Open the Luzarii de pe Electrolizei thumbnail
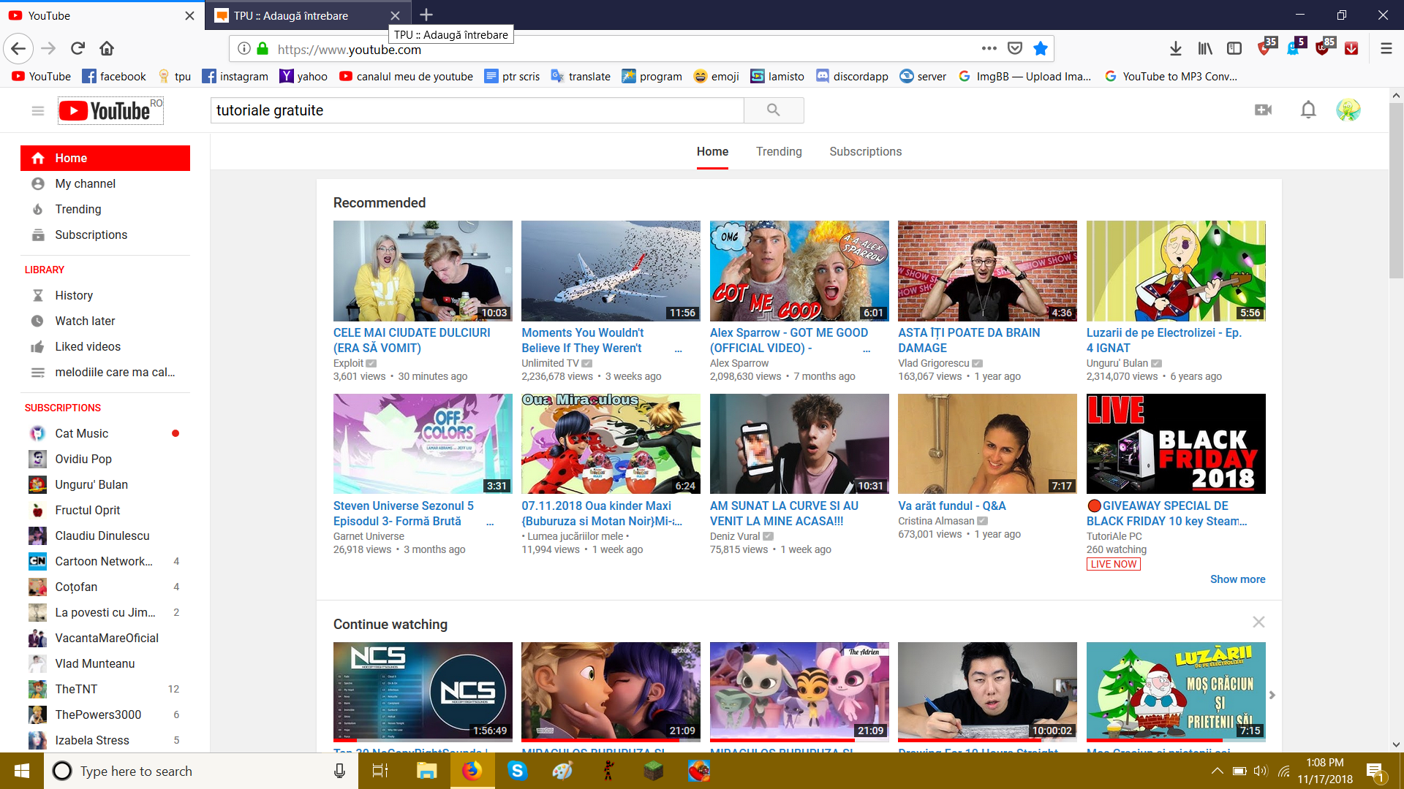This screenshot has width=1404, height=789. tap(1176, 271)
